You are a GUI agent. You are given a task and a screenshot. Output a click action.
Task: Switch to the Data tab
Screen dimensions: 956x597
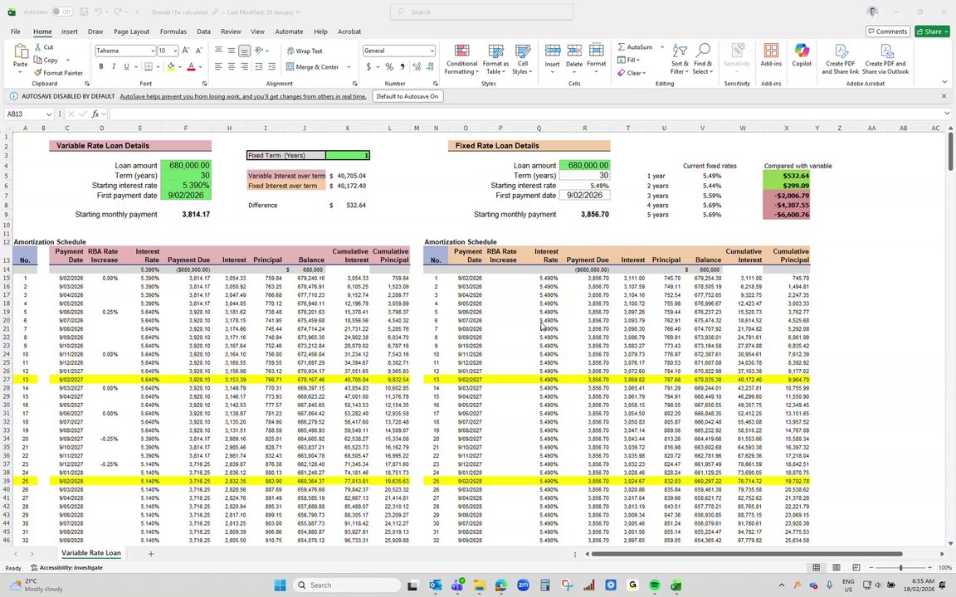203,32
